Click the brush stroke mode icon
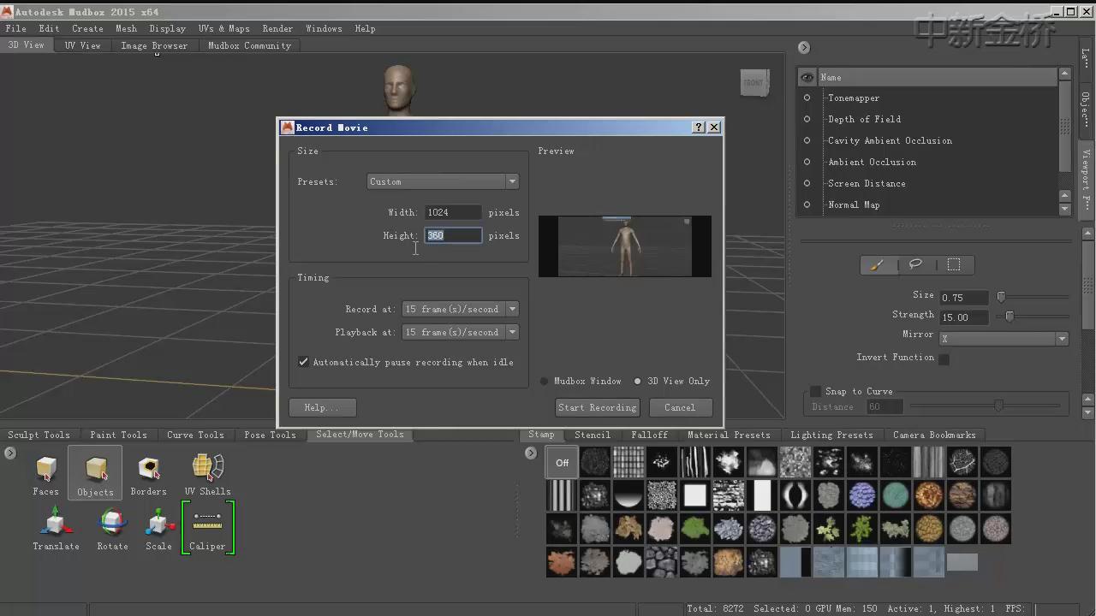The image size is (1096, 616). pyautogui.click(x=877, y=265)
